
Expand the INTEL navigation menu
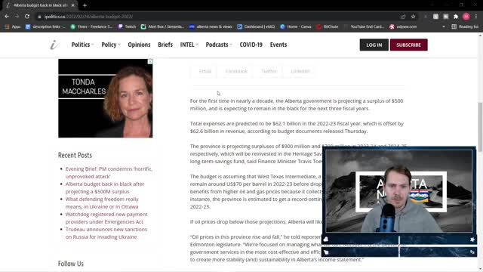coord(189,45)
